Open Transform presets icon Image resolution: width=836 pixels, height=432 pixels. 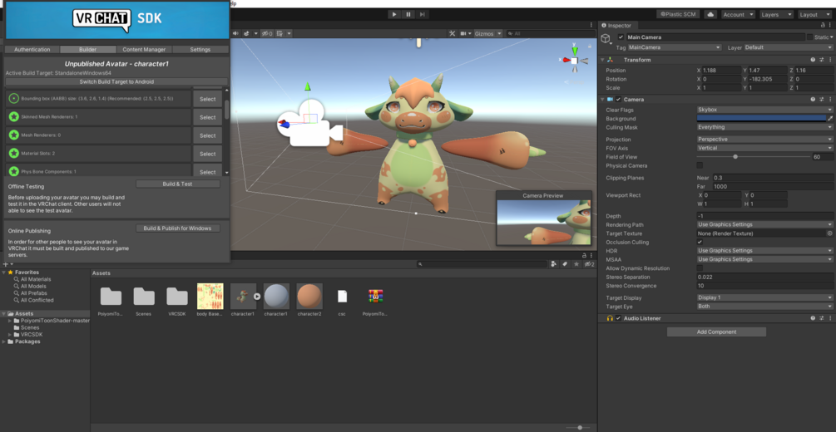(822, 60)
